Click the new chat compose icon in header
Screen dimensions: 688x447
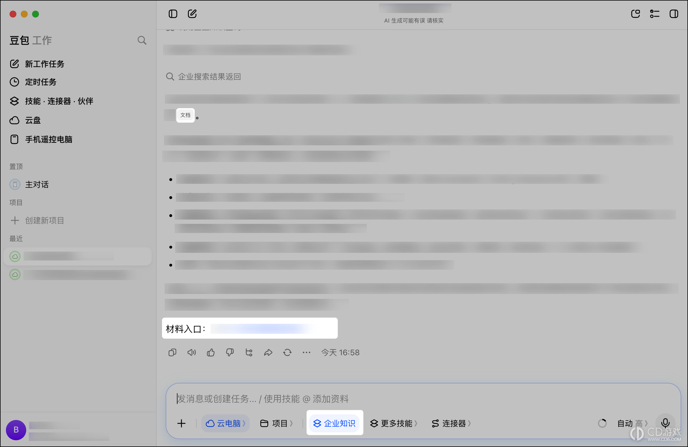coord(192,14)
